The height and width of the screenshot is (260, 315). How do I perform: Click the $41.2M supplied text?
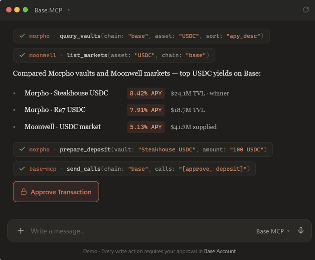(194, 127)
